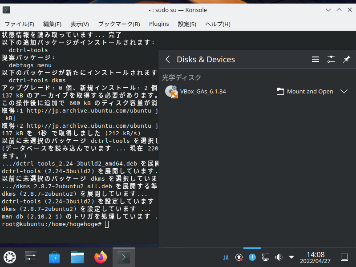This screenshot has height=267, width=356.
Task: Open the notifications tray icon
Action: point(252,257)
